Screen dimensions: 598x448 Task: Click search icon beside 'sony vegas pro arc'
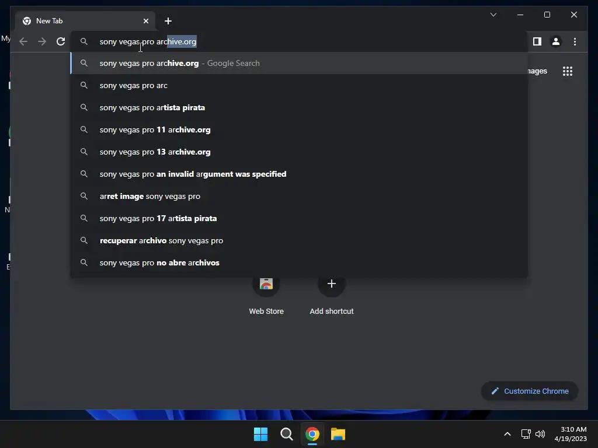coord(84,85)
